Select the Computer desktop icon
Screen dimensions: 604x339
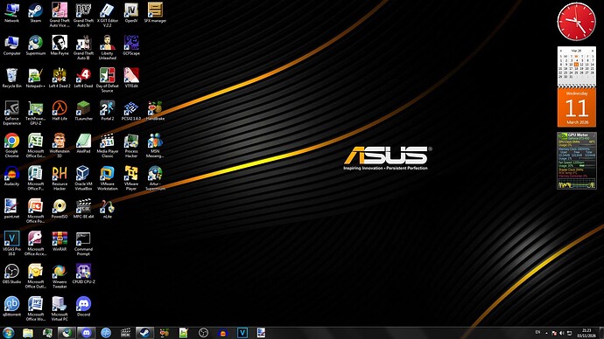pos(11,45)
